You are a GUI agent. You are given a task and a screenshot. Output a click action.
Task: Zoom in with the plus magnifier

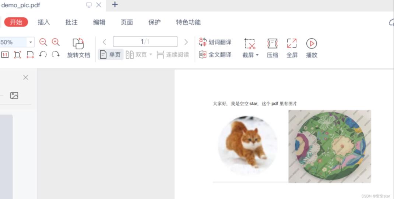[56, 42]
